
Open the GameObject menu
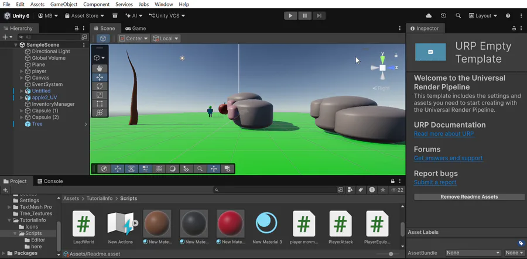(64, 4)
